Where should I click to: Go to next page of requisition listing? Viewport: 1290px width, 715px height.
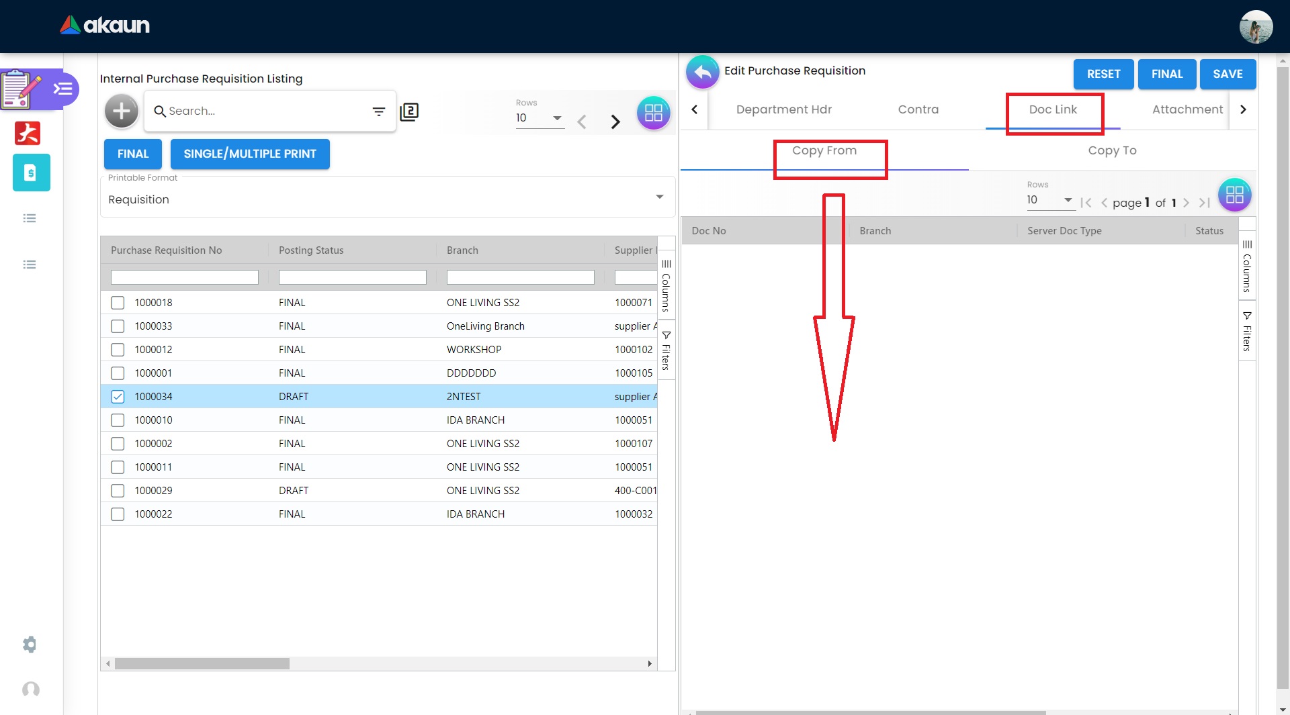click(615, 122)
